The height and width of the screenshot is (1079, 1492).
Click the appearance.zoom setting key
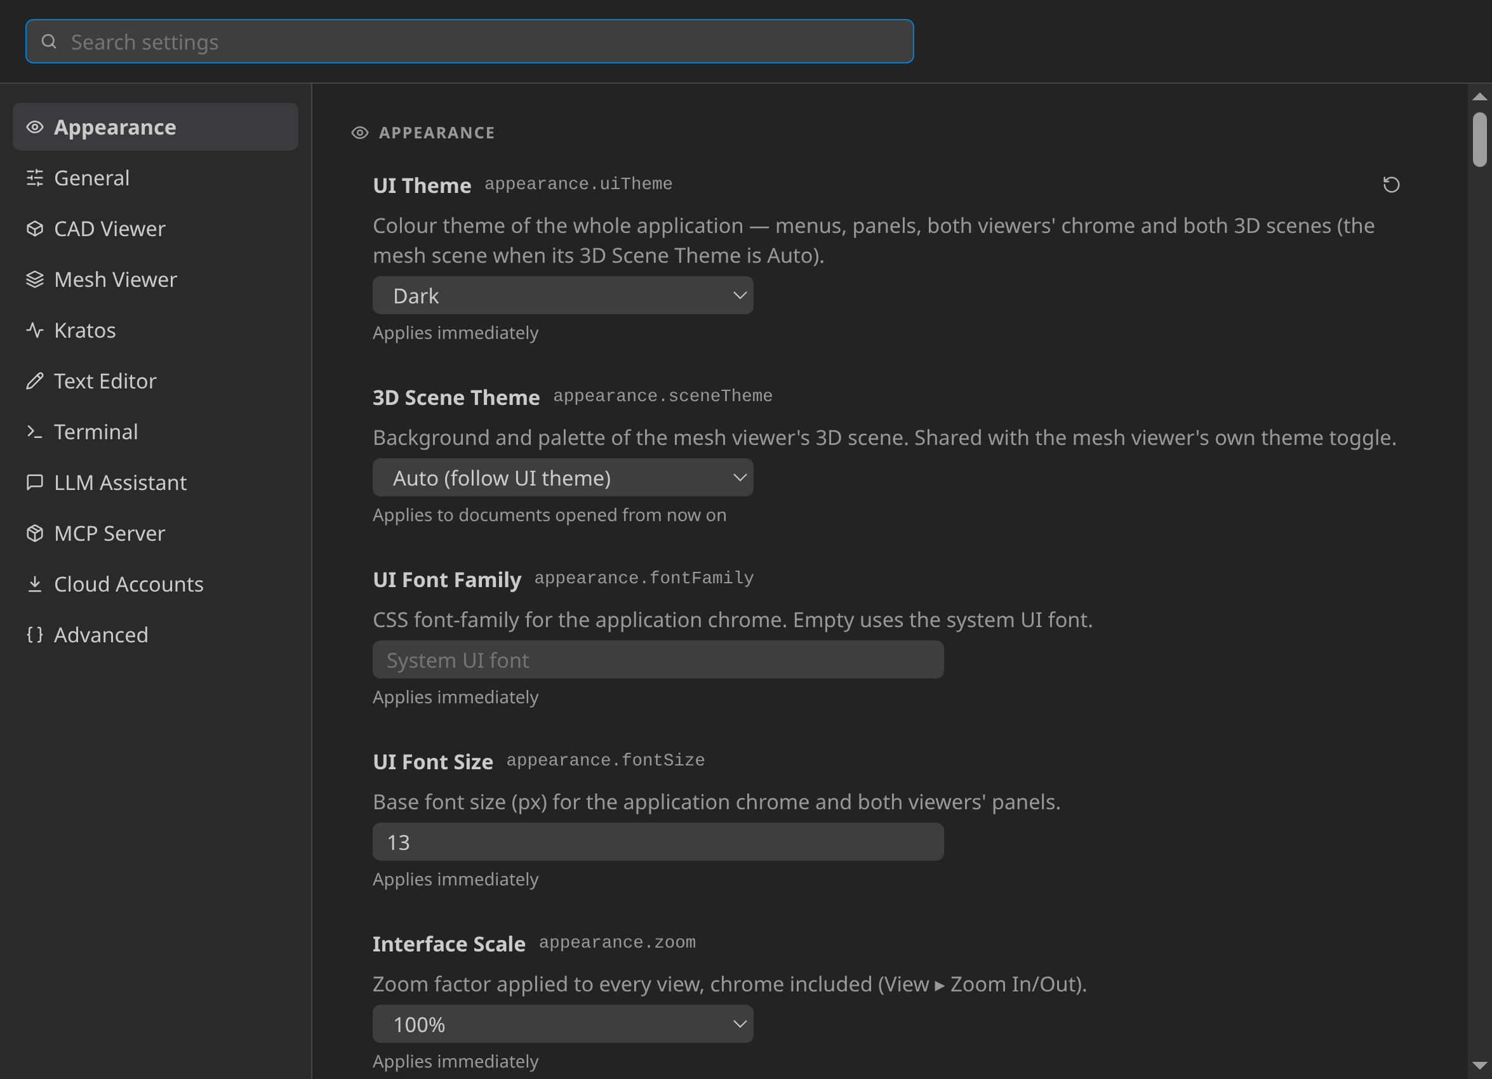pyautogui.click(x=617, y=943)
